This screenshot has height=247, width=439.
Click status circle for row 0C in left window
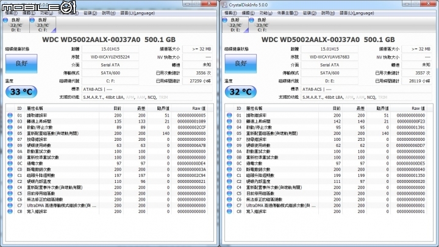click(10, 163)
